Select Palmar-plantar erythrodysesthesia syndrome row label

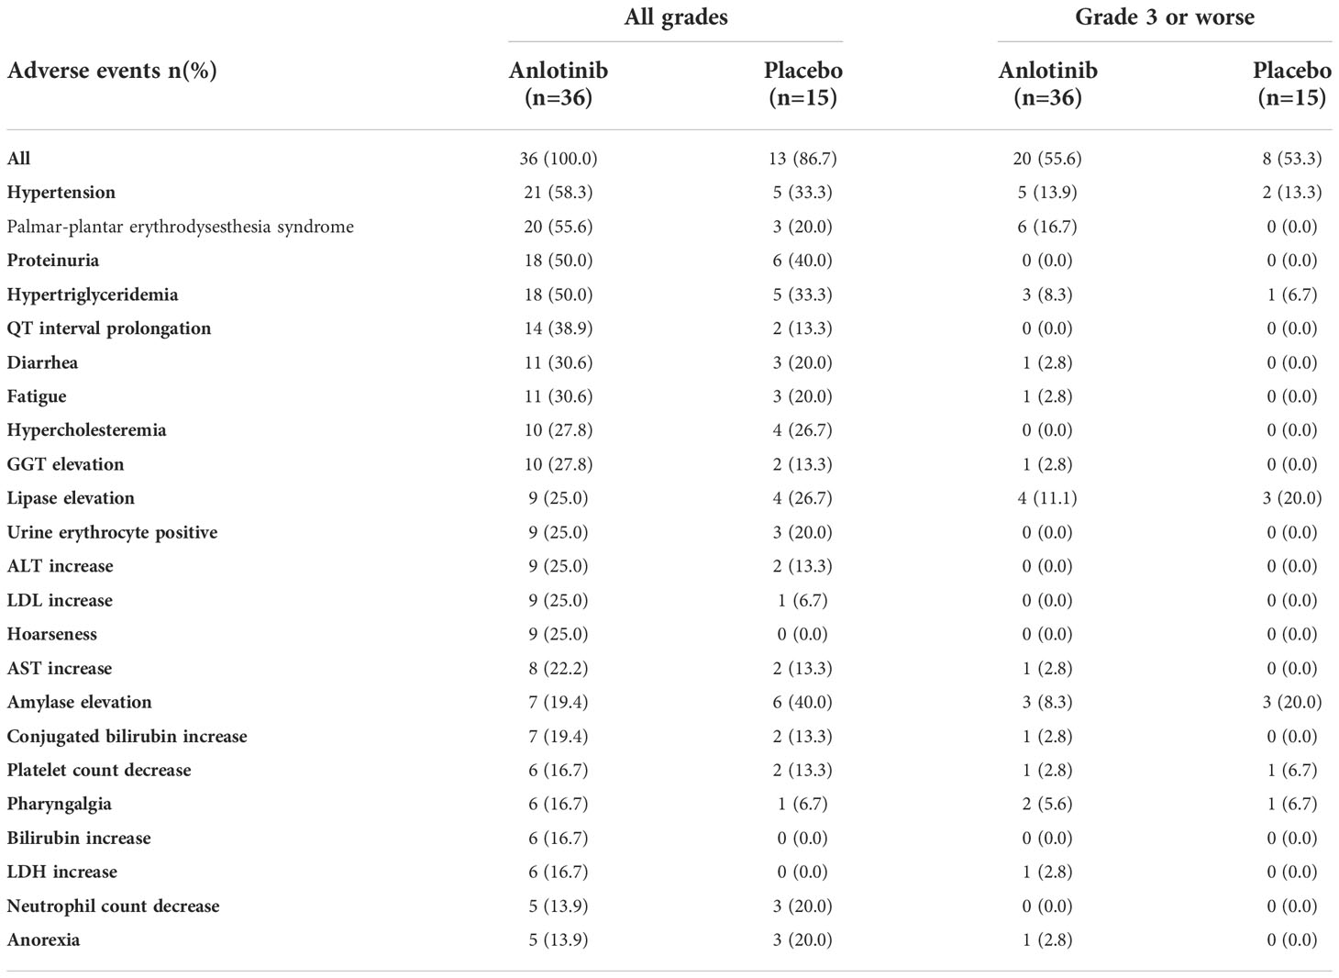click(180, 227)
